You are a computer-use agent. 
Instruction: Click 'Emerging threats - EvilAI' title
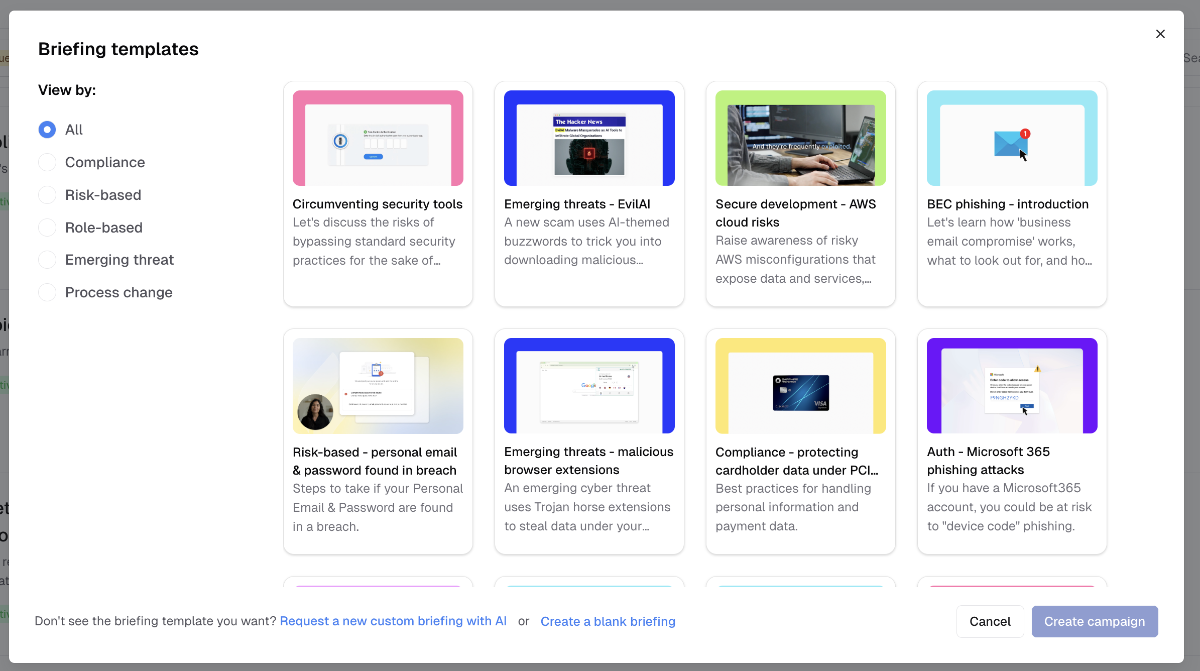(x=577, y=204)
